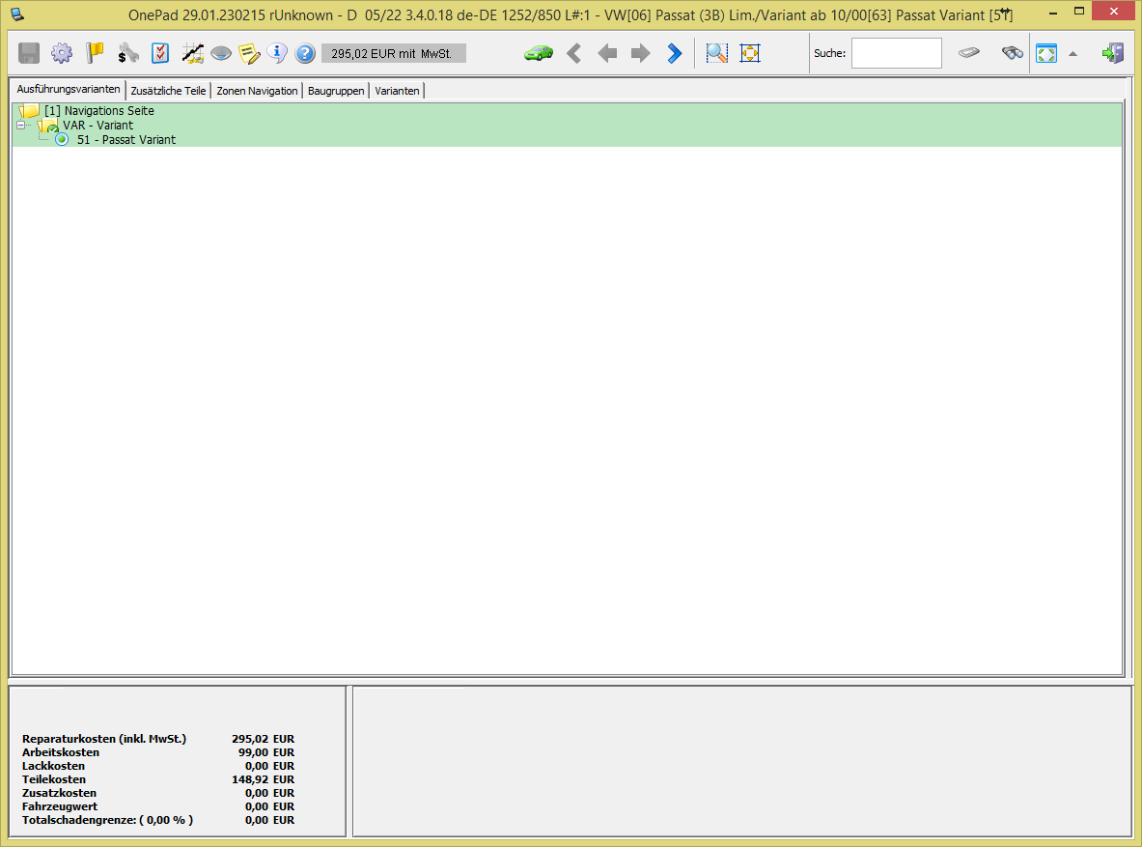1142x847 pixels.
Task: Click the blue chevron next icon
Action: point(675,53)
